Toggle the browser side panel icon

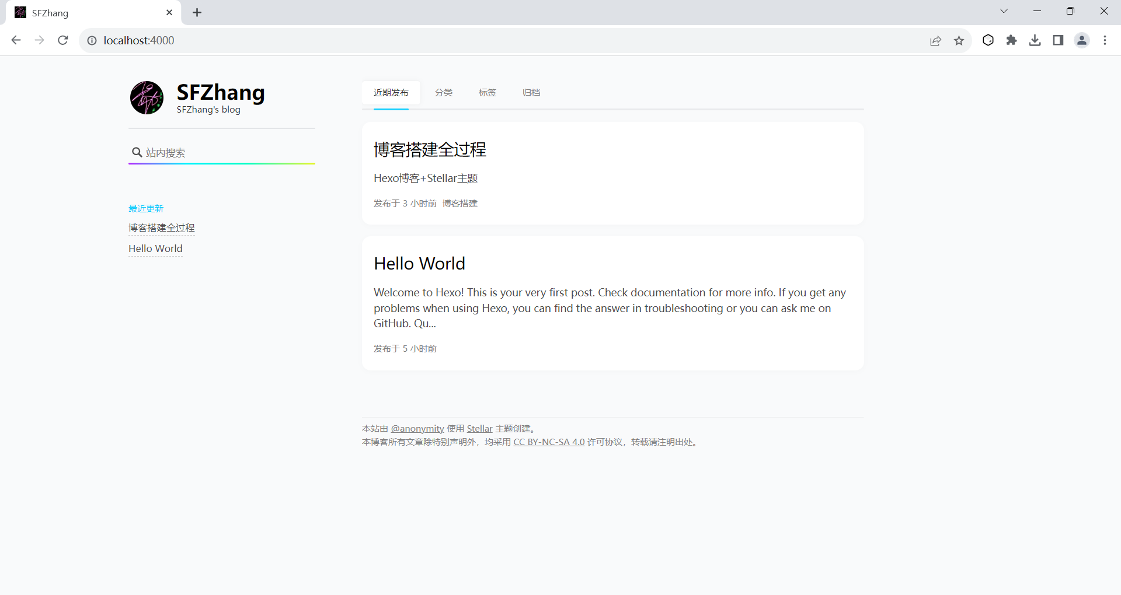click(x=1058, y=40)
